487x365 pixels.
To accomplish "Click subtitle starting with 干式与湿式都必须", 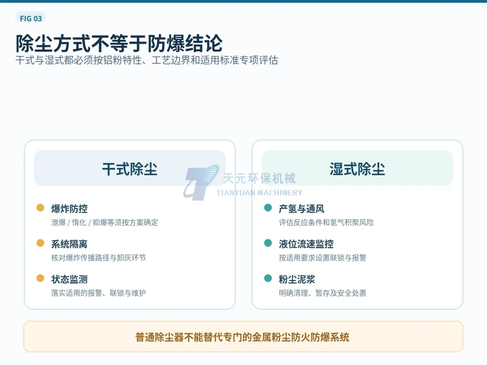I will pyautogui.click(x=147, y=60).
